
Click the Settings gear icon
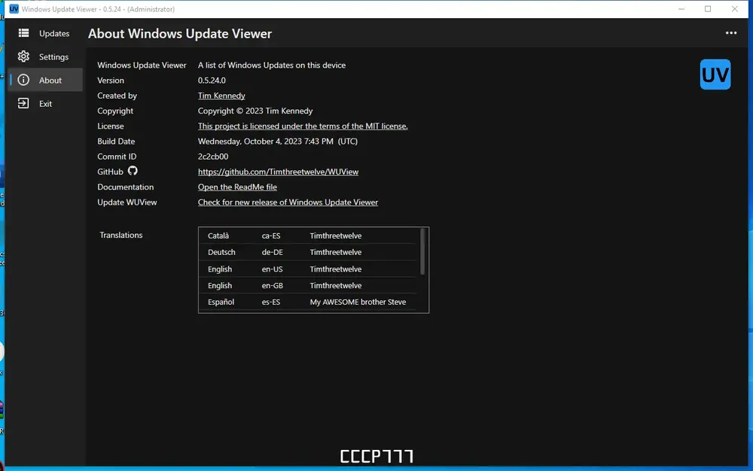coord(23,56)
